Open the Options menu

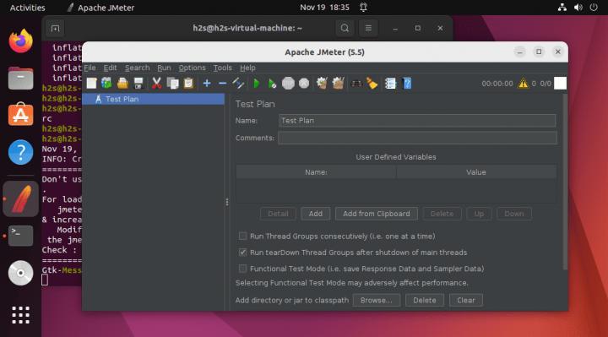coord(192,68)
